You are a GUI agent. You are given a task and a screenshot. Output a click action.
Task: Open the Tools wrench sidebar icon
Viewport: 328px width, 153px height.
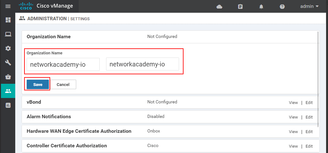[x=8, y=63]
